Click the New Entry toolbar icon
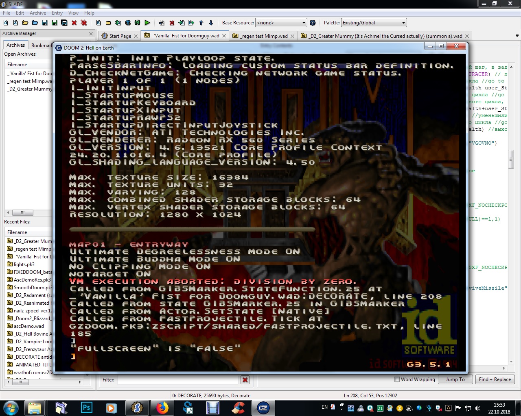The height and width of the screenshot is (416, 521). 99,23
